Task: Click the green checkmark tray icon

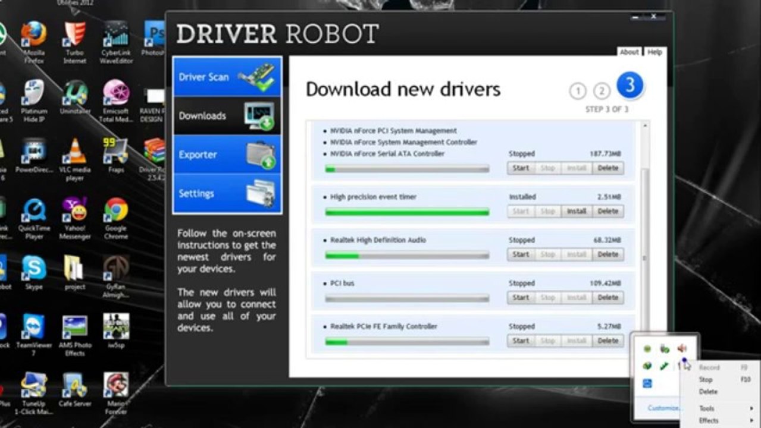Action: pyautogui.click(x=664, y=366)
